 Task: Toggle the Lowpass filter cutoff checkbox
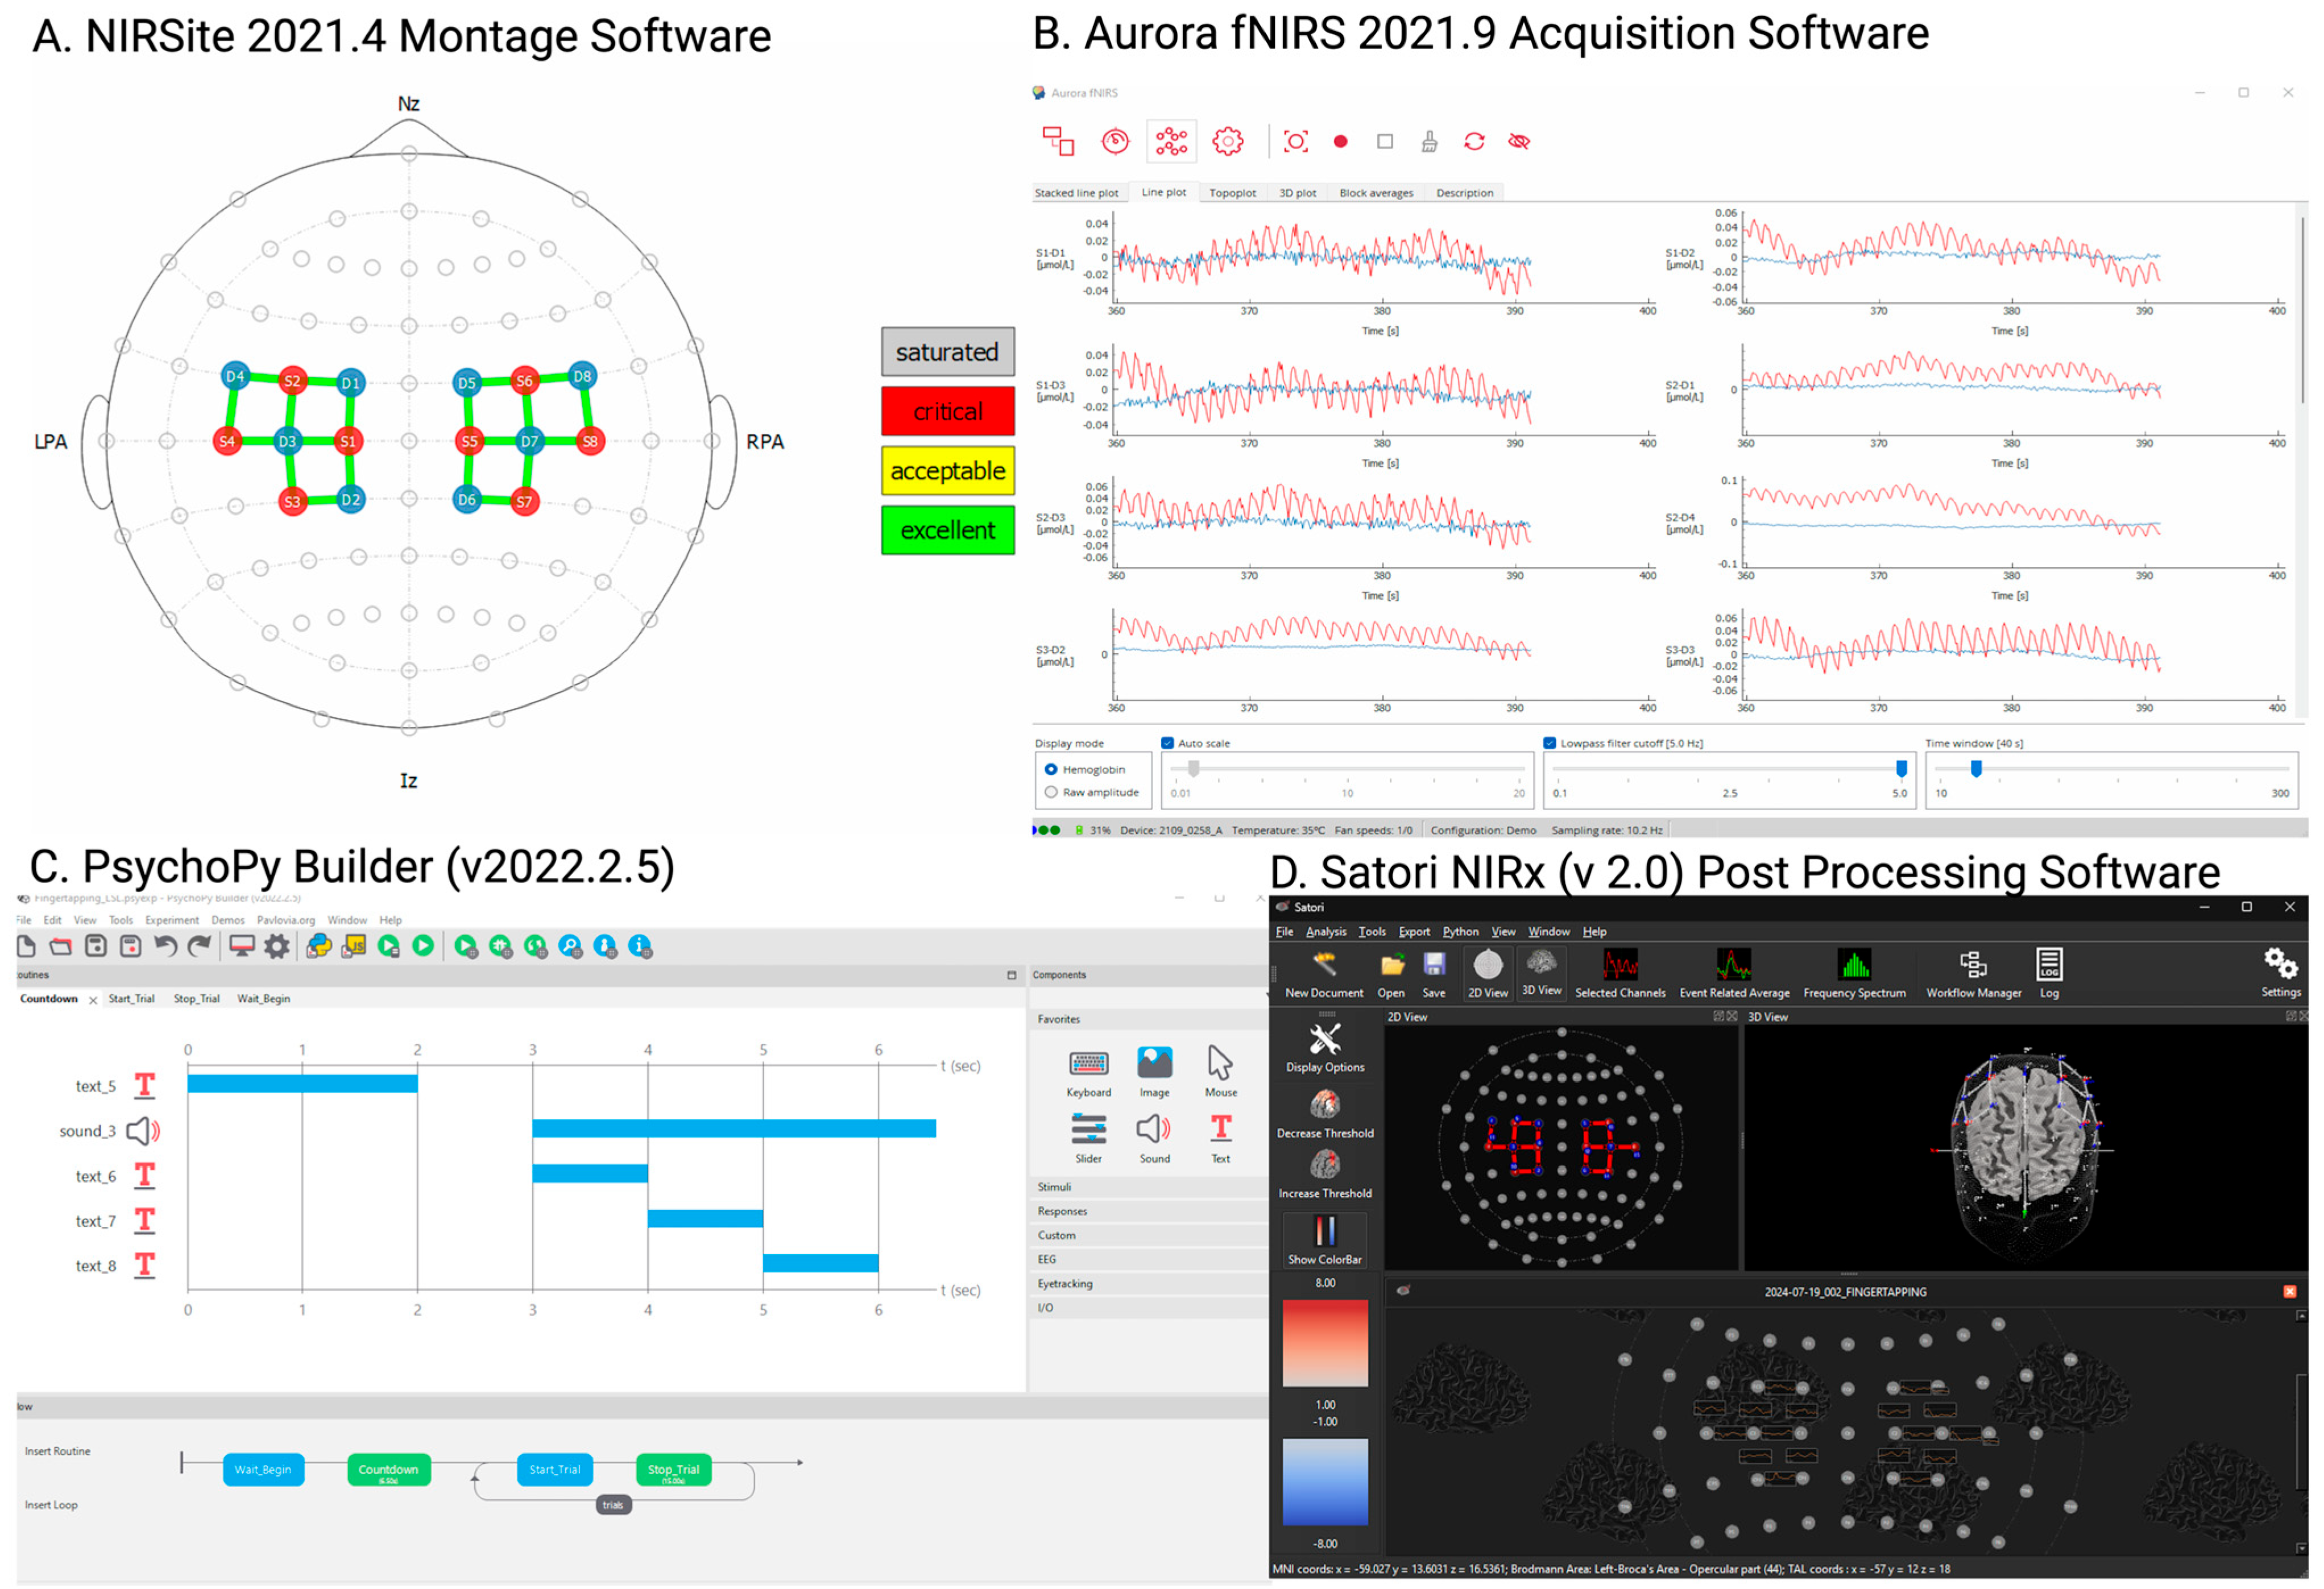[x=1549, y=743]
